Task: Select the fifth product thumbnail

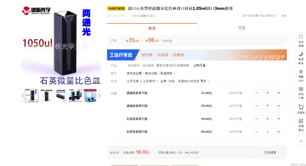Action: [90, 95]
